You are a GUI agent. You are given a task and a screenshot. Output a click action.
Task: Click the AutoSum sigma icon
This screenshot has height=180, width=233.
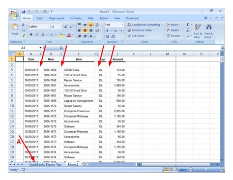pos(188,25)
